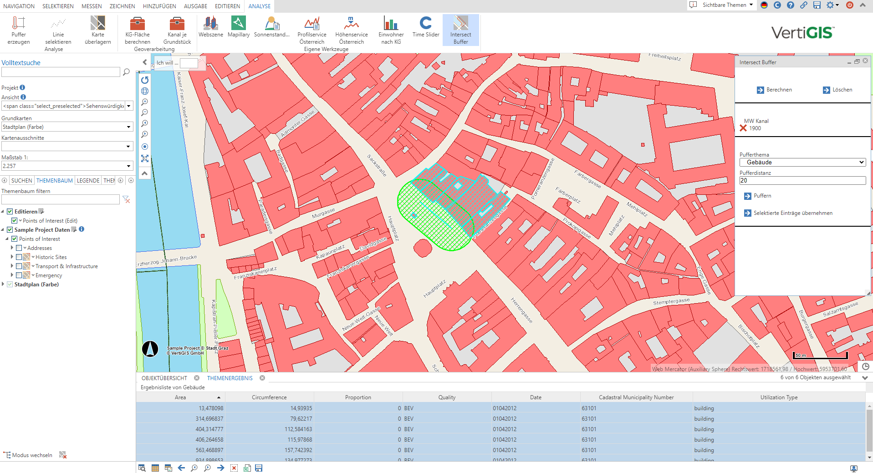Enable the Addresses layer checkbox
Viewport: 873px width, 473px height.
19,248
